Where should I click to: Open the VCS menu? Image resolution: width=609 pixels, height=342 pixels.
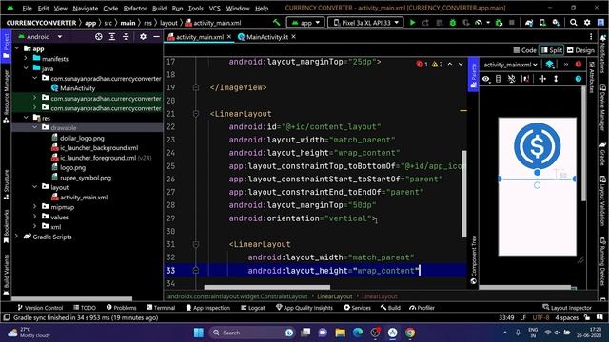pos(214,9)
